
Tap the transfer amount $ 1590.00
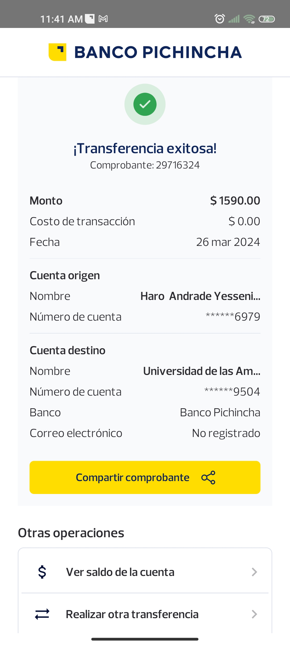[x=235, y=201]
